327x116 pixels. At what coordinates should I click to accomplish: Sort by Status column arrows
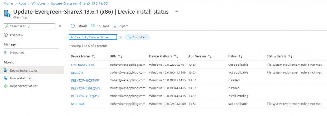click(240, 56)
